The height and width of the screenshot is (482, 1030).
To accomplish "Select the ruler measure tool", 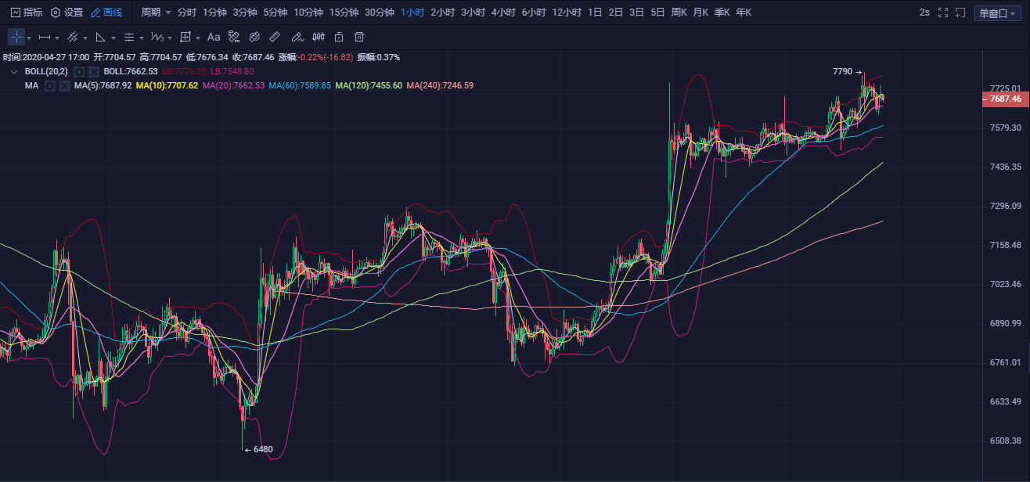I will [275, 37].
